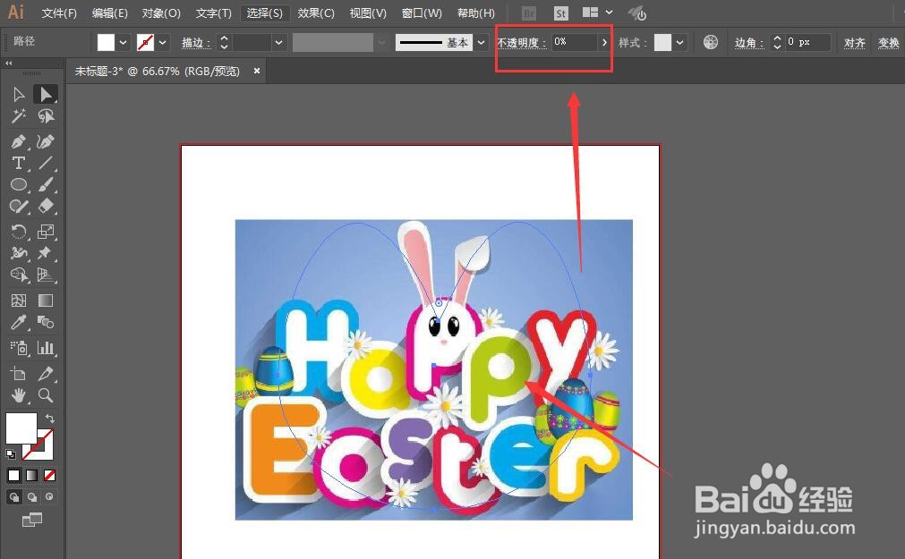Select the Warp tool
The width and height of the screenshot is (905, 559).
tap(19, 253)
